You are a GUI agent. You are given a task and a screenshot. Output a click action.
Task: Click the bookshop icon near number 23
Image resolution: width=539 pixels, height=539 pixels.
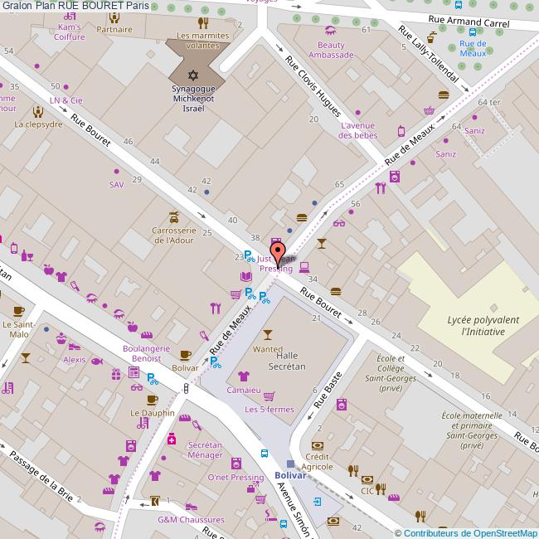[245, 277]
